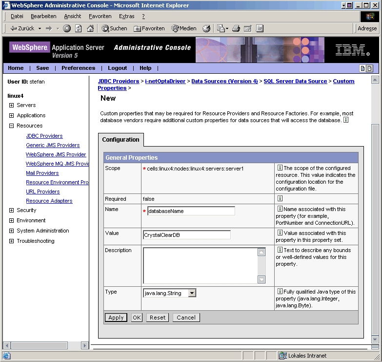The image size is (382, 362).
Task: Expand the Security tree node
Action: 11,210
